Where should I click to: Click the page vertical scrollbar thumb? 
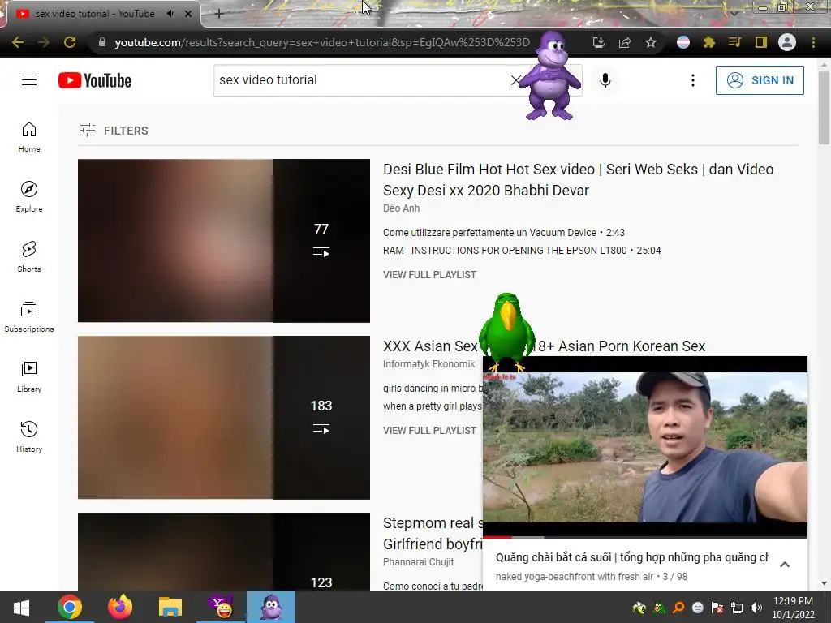[x=824, y=108]
